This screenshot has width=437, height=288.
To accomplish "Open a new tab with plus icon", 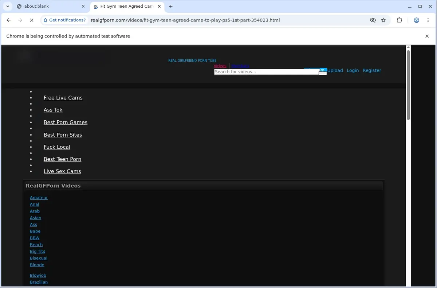I will click(171, 6).
